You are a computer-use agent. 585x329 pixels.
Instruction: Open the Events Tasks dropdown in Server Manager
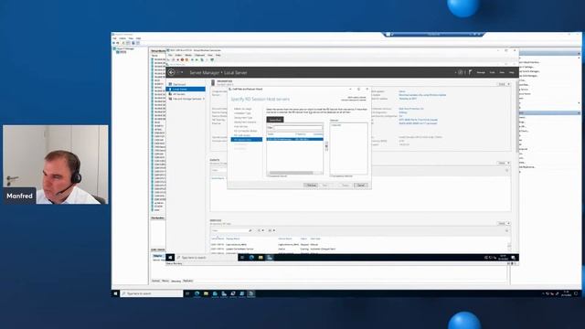[504, 163]
